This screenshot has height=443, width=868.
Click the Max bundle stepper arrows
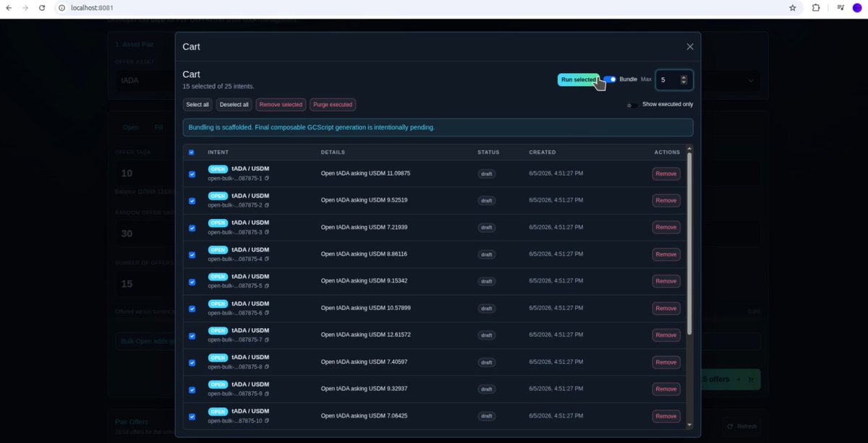click(x=684, y=79)
